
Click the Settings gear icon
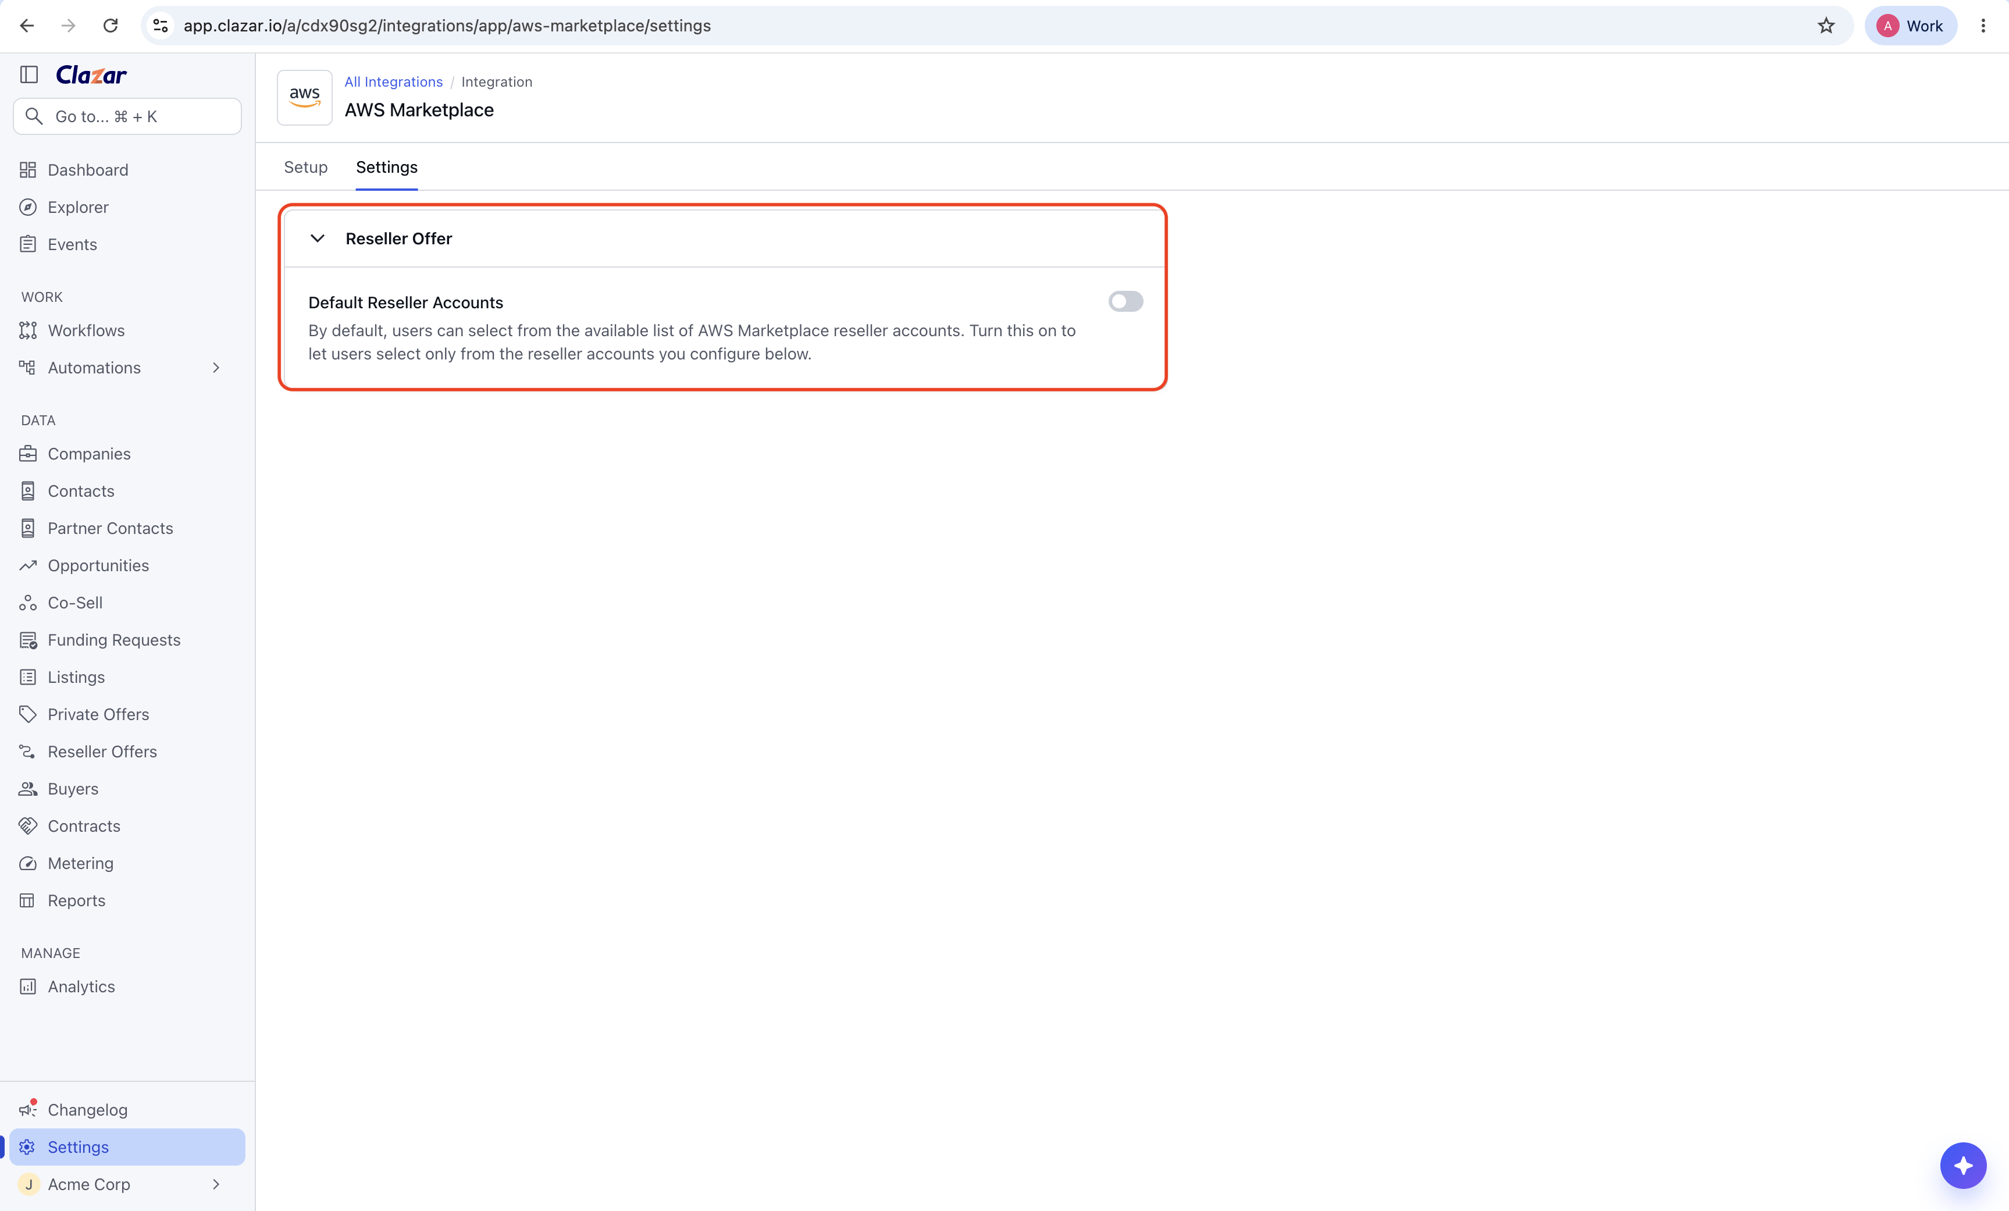[28, 1148]
